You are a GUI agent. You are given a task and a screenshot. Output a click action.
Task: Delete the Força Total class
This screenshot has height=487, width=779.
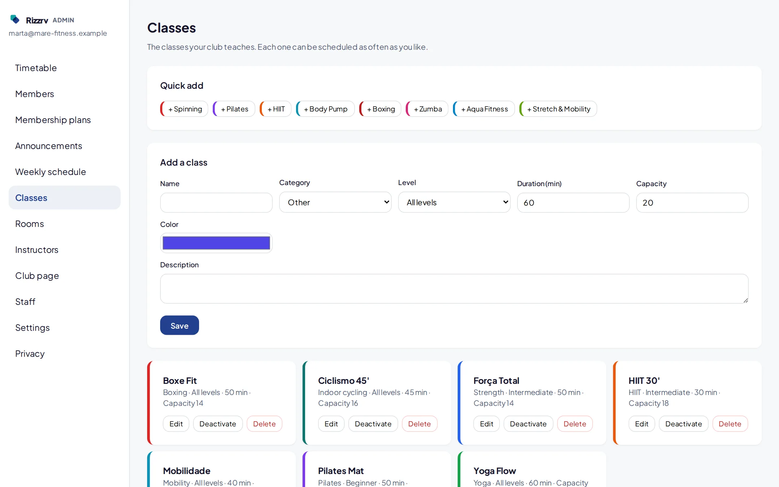coord(575,424)
